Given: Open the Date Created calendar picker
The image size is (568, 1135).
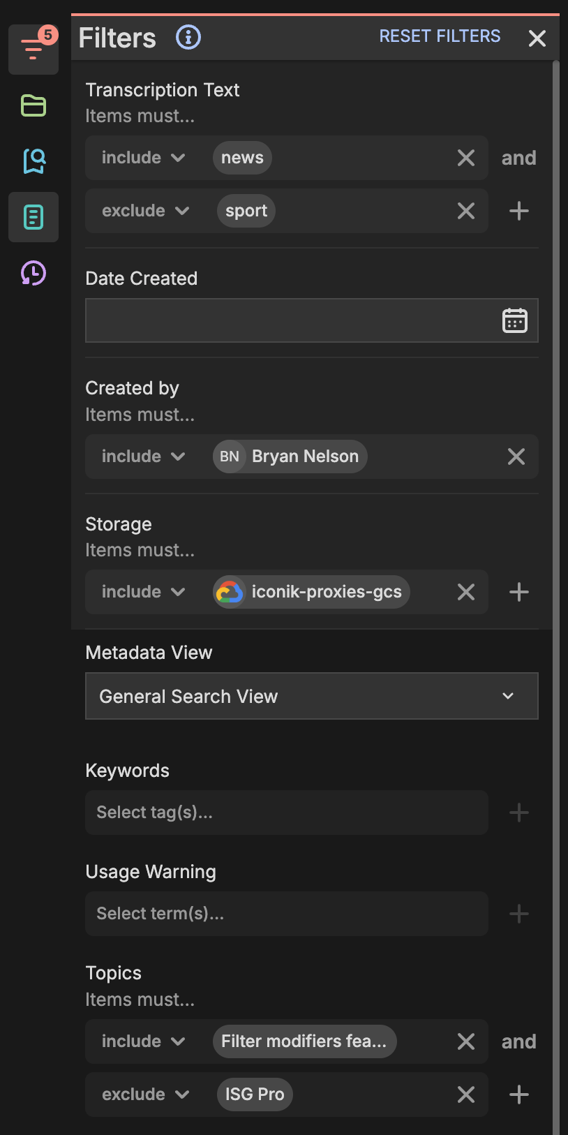Looking at the screenshot, I should [515, 320].
